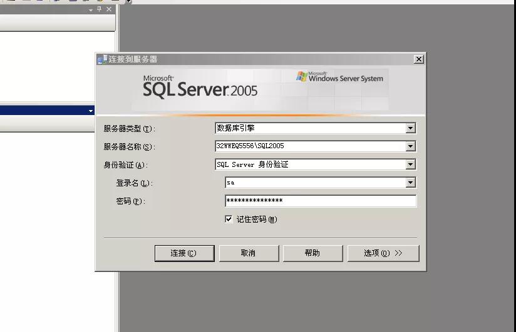Click the Windows Server System logo

(339, 78)
